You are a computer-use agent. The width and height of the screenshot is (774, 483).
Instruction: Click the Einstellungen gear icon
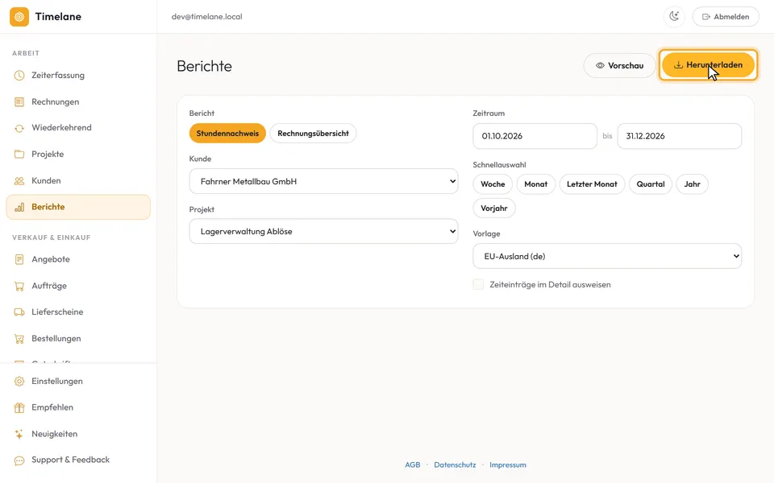[19, 382]
